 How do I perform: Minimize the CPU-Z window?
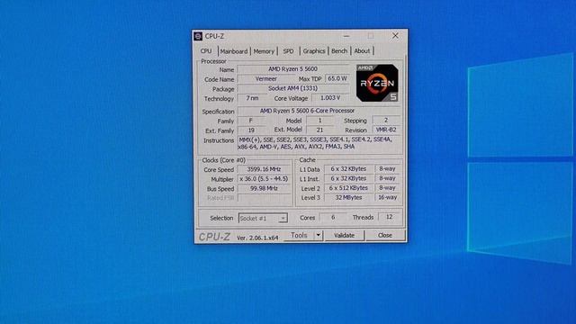[x=346, y=36]
